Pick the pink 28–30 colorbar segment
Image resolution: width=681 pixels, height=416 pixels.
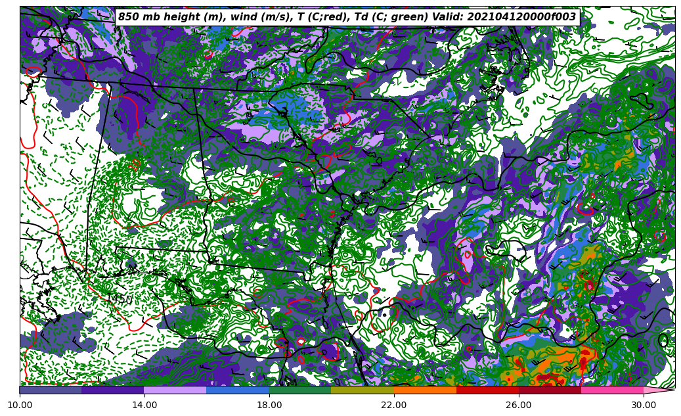[612, 390]
